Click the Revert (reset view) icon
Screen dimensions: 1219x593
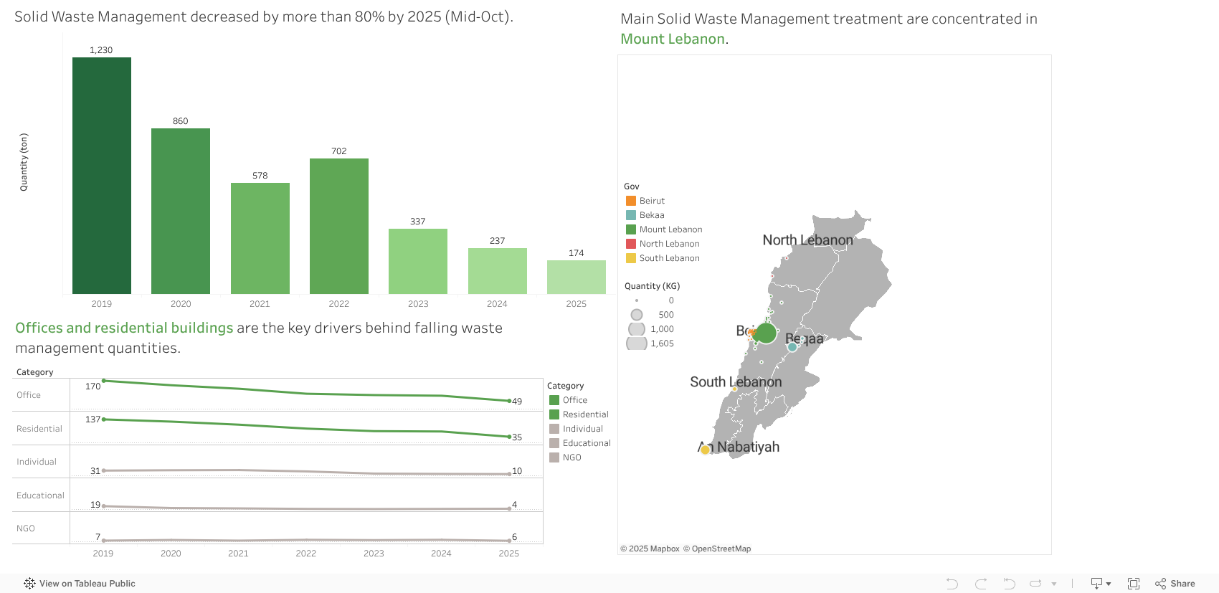point(1009,584)
